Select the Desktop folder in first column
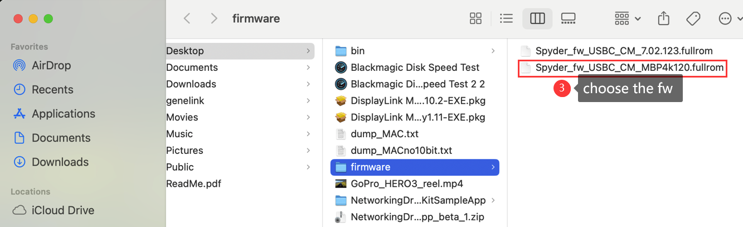 click(240, 51)
